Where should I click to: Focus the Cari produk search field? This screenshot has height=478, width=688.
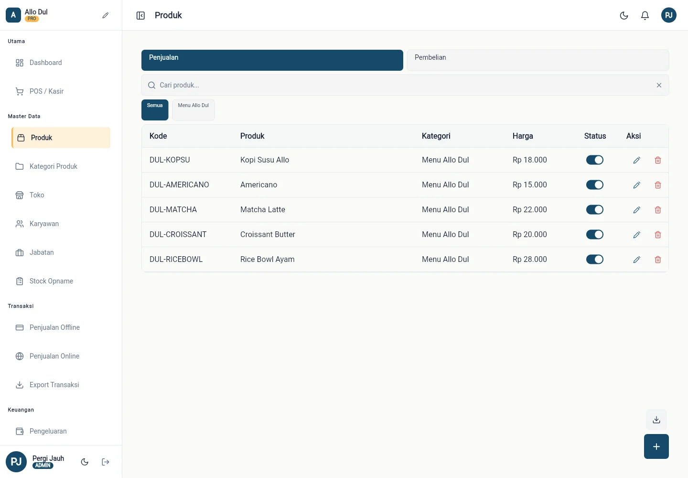[405, 85]
